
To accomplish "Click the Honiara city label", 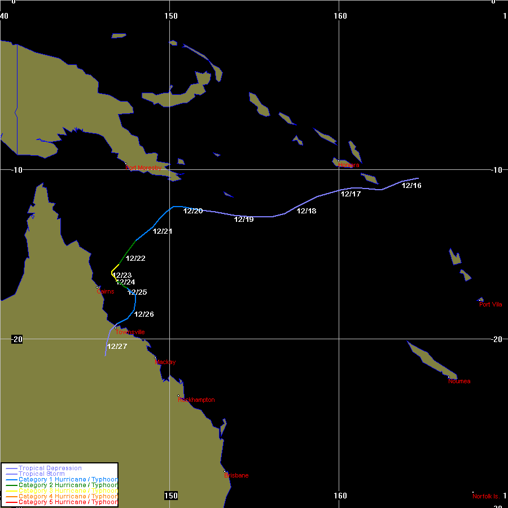I will (348, 165).
